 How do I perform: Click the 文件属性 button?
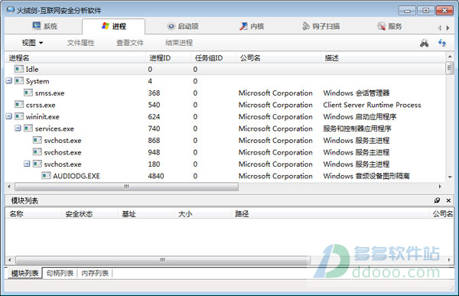point(81,43)
